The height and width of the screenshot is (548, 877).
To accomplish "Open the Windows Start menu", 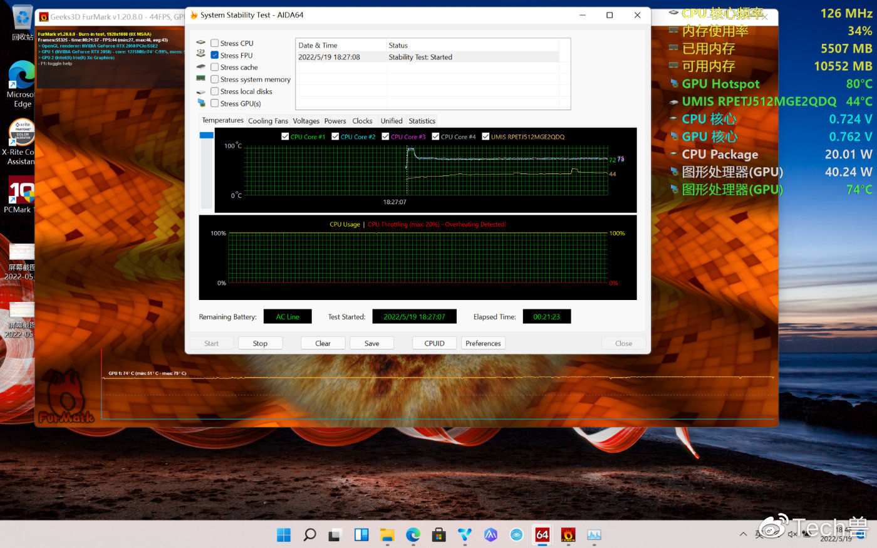I will click(x=284, y=535).
